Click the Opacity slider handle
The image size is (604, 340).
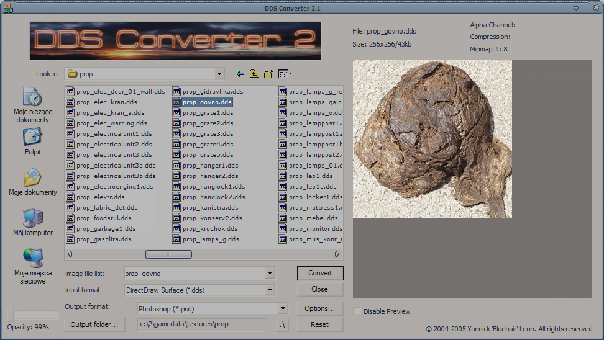click(11, 315)
